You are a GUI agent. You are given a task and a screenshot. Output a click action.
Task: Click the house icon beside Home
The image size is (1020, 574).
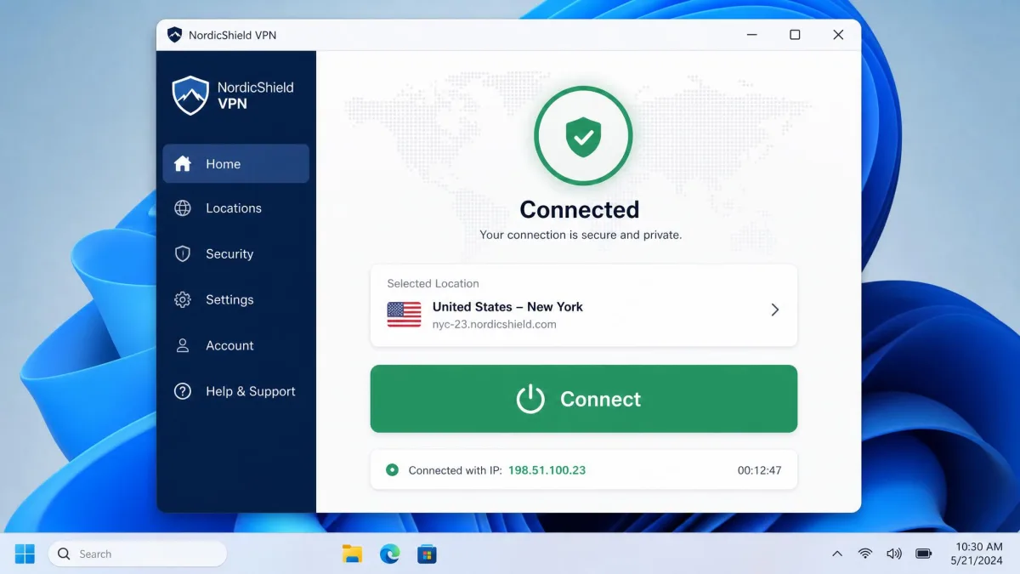183,164
